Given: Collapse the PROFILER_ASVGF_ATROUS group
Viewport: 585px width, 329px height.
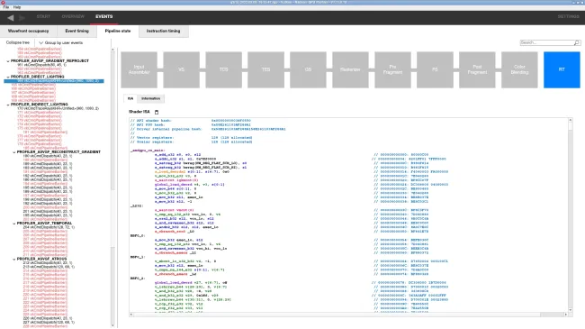Looking at the screenshot, I should click(x=14, y=259).
